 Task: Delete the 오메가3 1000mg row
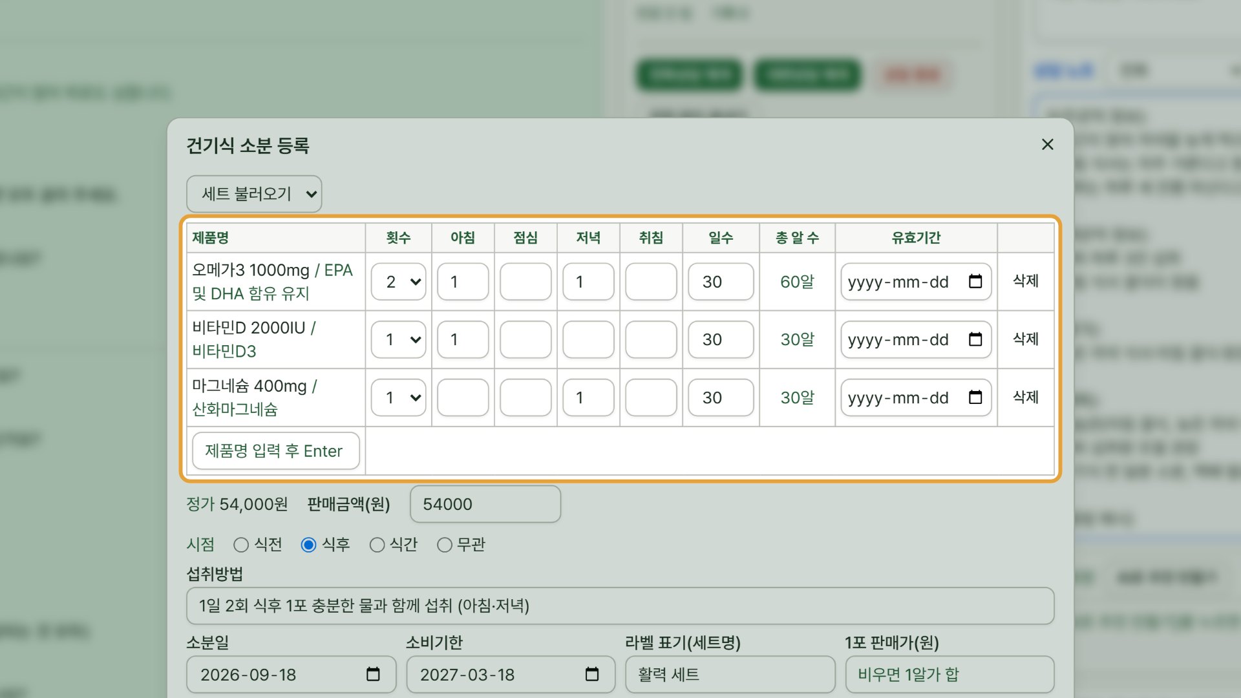1026,281
